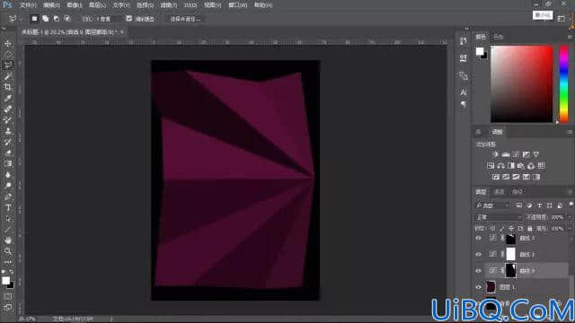
Task: Open the 文件 (File) menu
Action: point(28,5)
